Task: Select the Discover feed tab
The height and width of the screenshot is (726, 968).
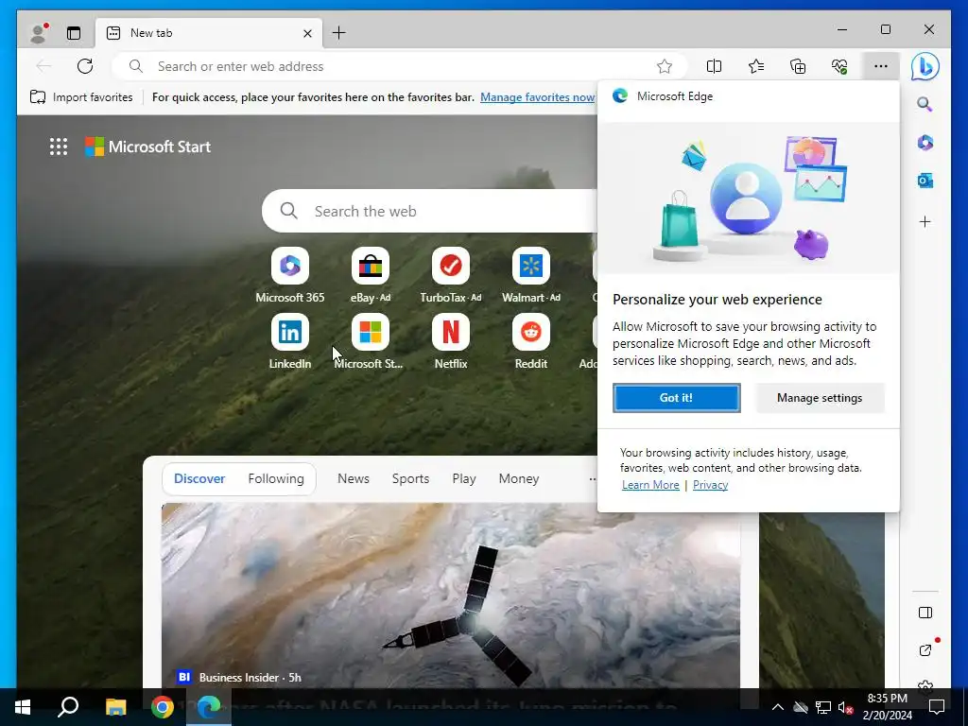Action: 199,478
